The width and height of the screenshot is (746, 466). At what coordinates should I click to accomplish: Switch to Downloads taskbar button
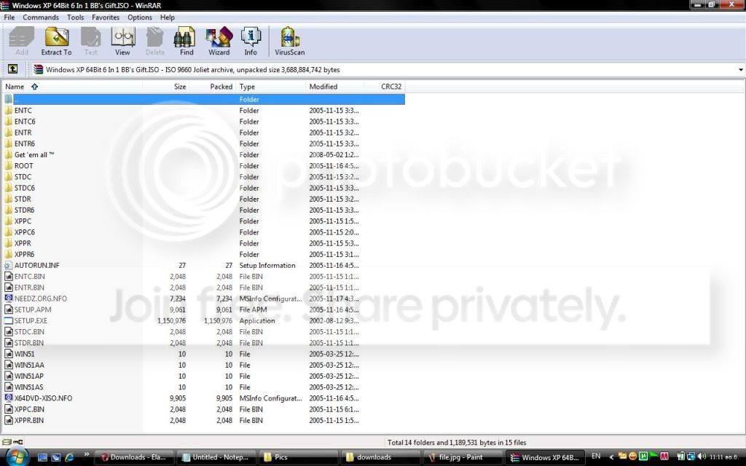coord(134,457)
